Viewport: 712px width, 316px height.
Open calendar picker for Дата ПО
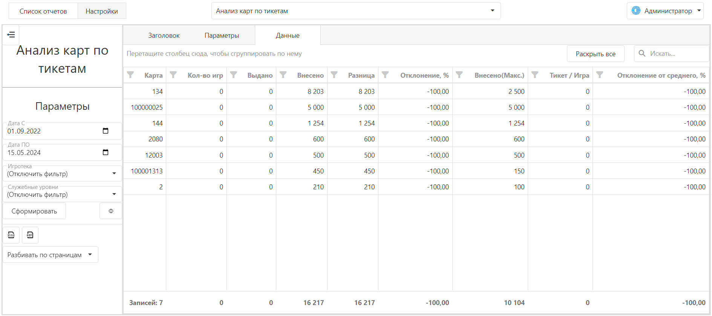(x=106, y=152)
